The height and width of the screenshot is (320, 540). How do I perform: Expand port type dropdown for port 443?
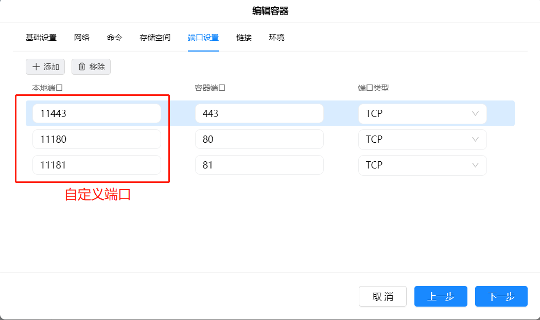click(422, 113)
